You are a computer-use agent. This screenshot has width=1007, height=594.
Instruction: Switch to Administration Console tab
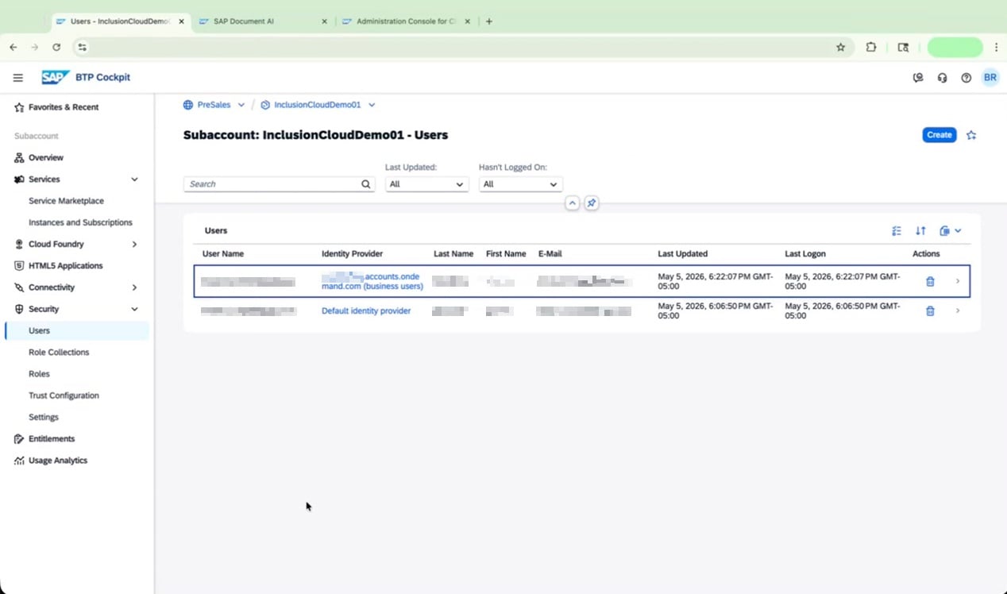click(x=407, y=21)
